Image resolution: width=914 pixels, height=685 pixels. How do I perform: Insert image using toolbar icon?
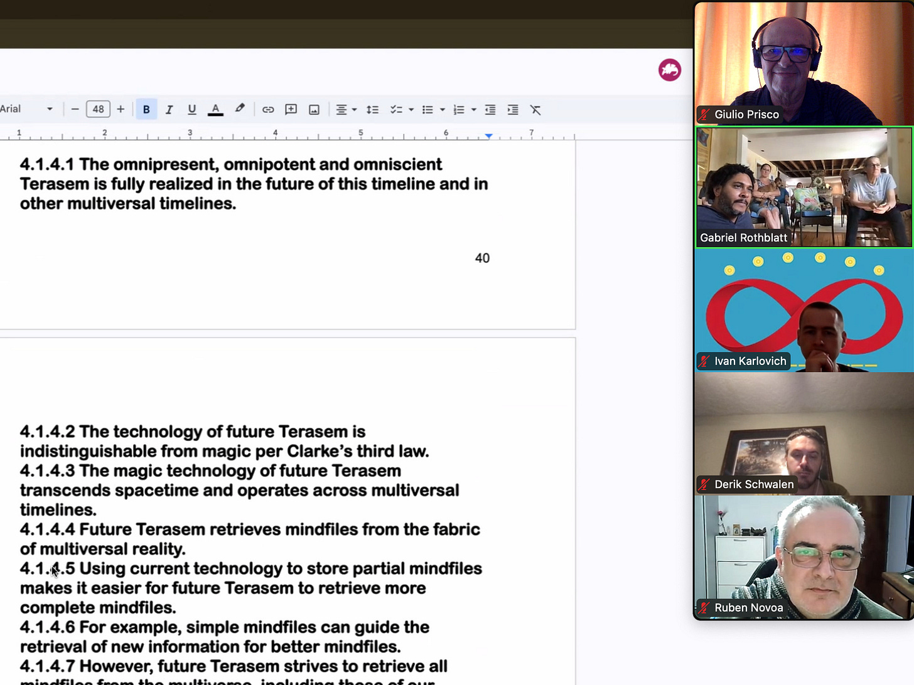click(314, 109)
